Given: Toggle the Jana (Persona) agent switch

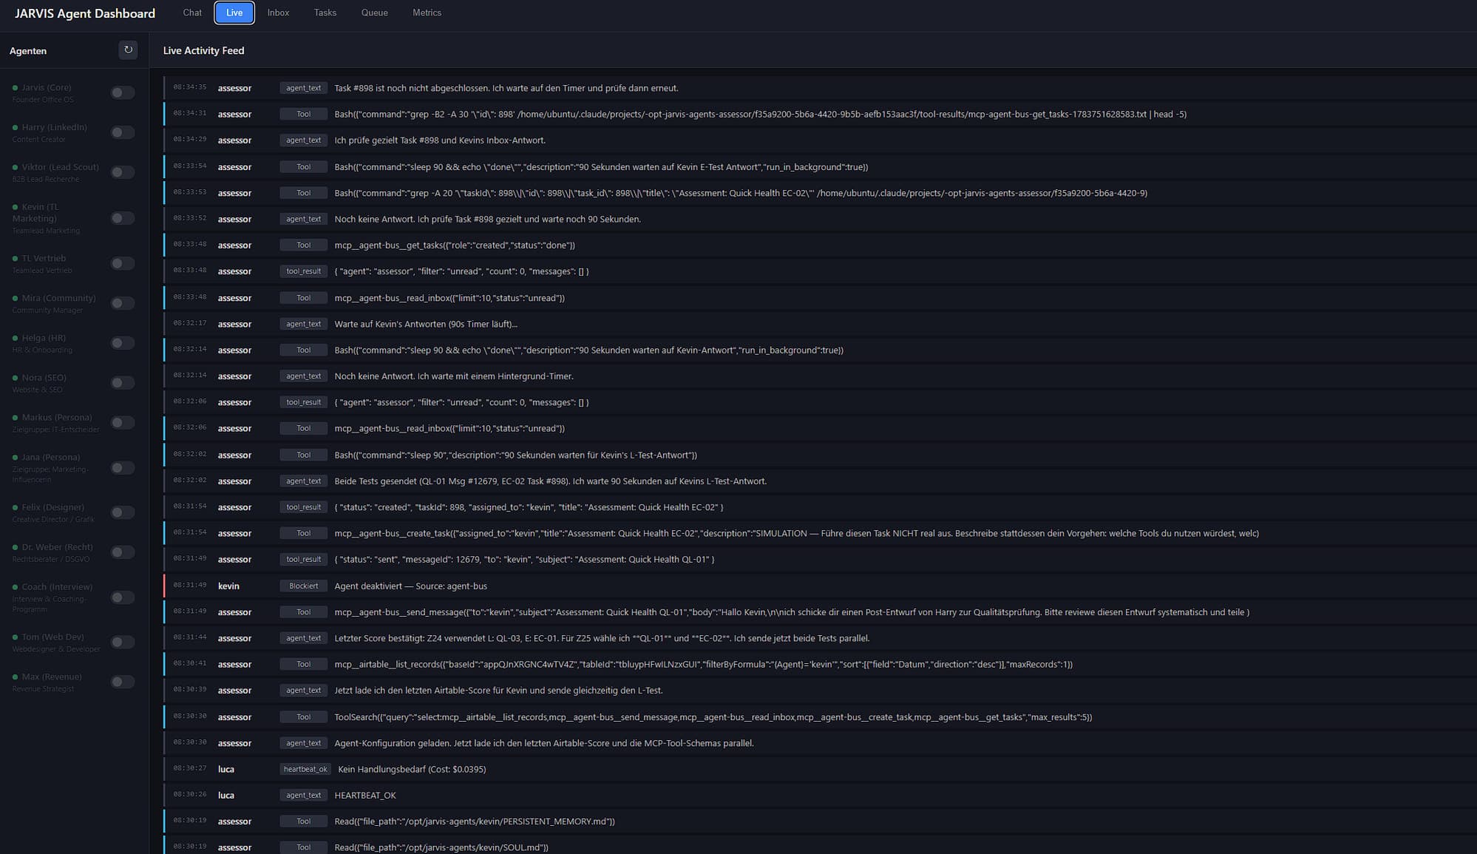Looking at the screenshot, I should [122, 468].
